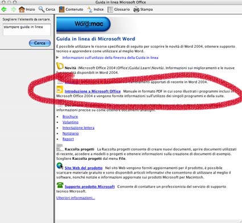The height and width of the screenshot is (223, 242).
Task: Open the Notiziario link
Action: [x=71, y=133]
